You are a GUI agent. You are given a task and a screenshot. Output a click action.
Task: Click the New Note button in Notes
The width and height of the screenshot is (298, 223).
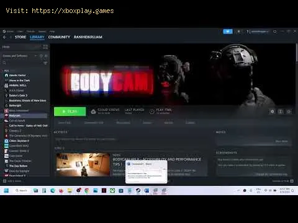point(281,141)
